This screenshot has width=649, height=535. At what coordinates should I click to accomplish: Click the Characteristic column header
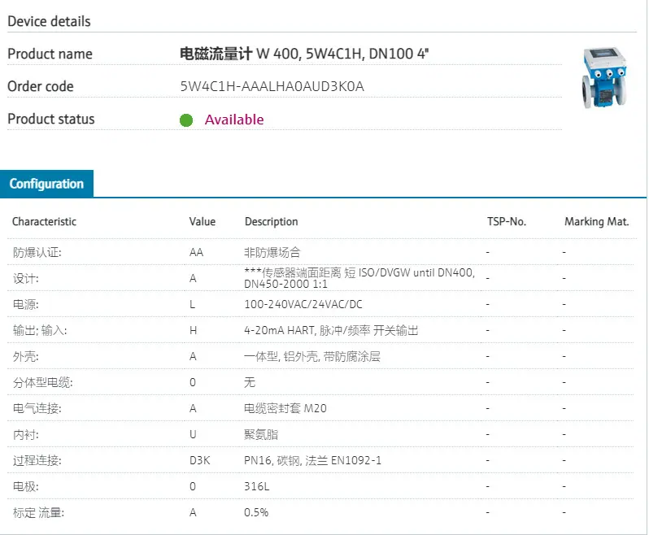(44, 222)
